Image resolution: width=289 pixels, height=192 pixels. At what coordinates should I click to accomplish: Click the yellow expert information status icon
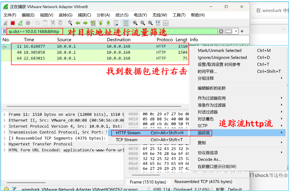(6, 189)
